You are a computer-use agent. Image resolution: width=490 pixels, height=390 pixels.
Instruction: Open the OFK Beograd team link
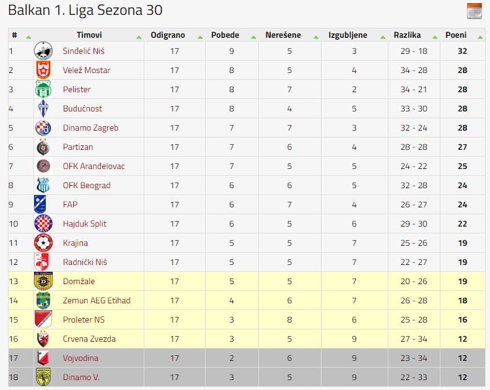(87, 186)
